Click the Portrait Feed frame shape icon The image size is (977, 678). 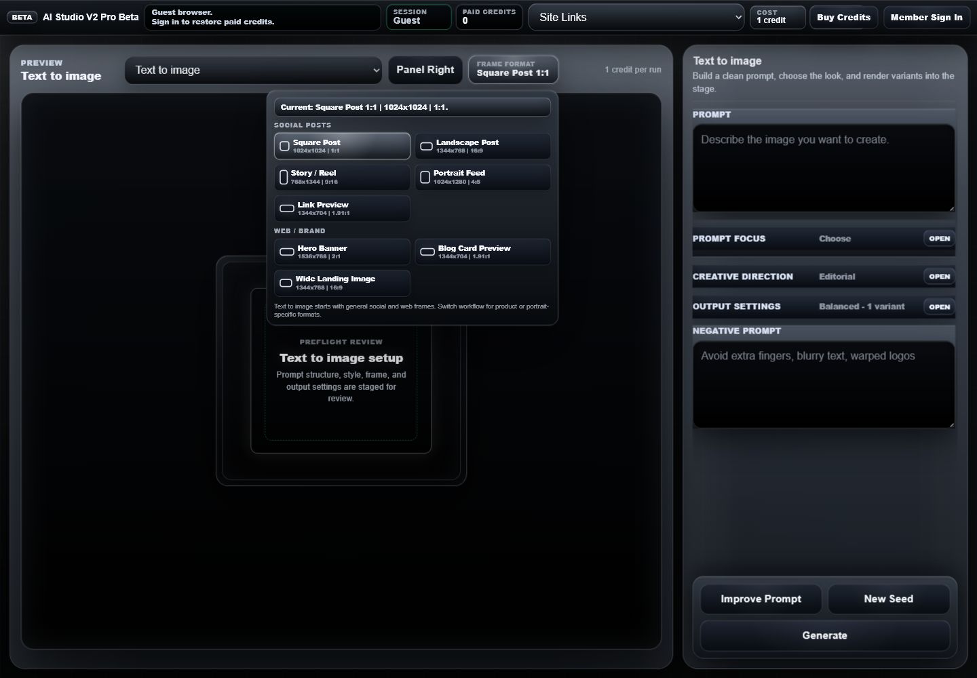pyautogui.click(x=425, y=177)
